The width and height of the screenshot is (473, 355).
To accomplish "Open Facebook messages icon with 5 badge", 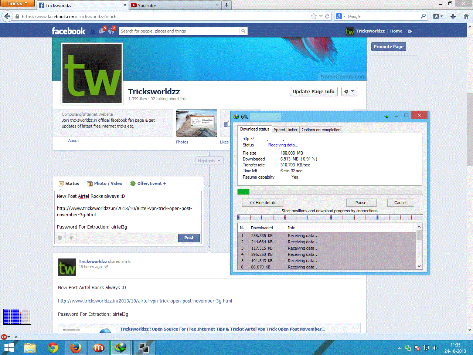I will (x=102, y=31).
